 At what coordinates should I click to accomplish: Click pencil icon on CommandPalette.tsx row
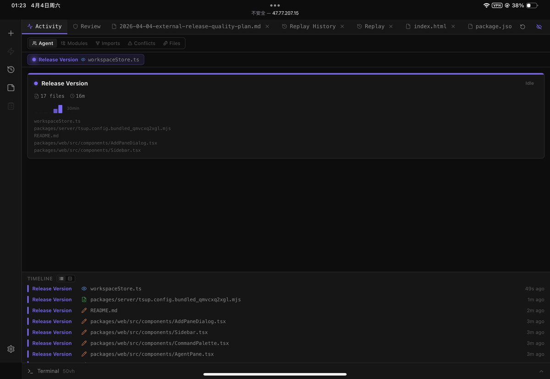pos(84,343)
